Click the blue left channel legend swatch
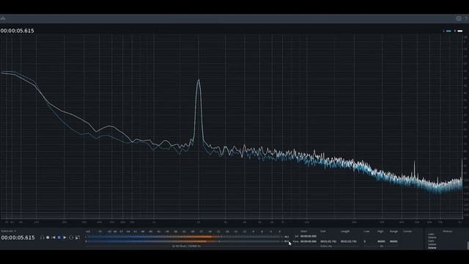This screenshot has width=469, height=264. pyautogui.click(x=448, y=31)
